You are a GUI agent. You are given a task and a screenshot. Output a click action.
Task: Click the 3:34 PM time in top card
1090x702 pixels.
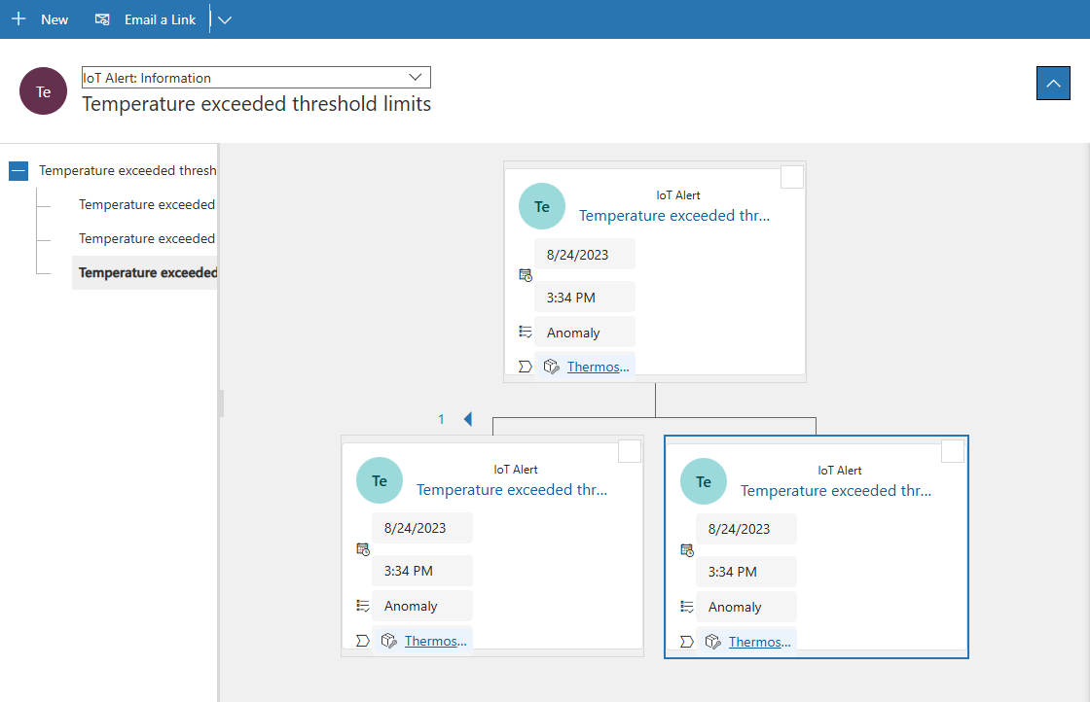coord(584,298)
